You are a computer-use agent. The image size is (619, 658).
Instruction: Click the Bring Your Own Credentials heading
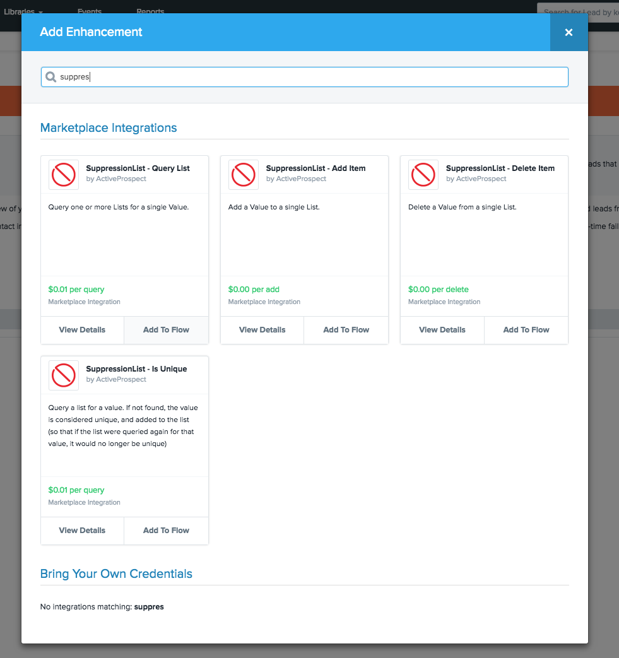[116, 573]
